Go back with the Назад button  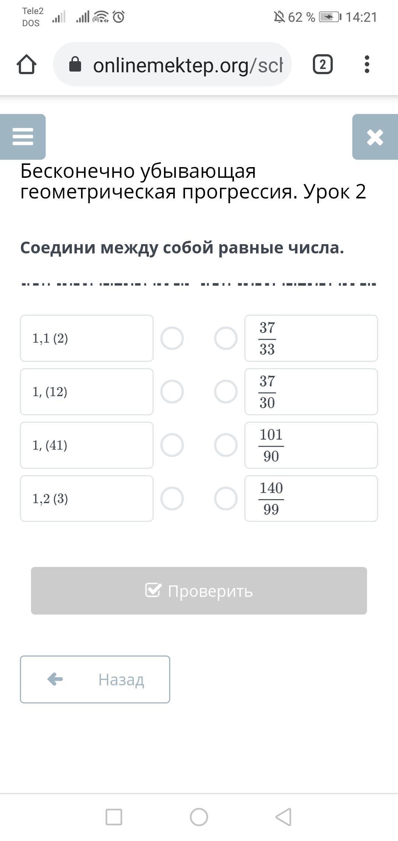click(95, 679)
